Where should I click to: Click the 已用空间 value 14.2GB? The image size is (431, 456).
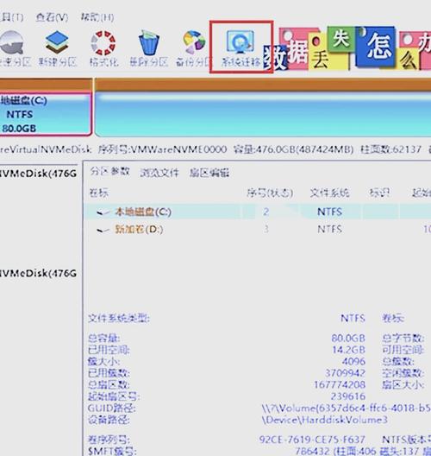(x=348, y=350)
